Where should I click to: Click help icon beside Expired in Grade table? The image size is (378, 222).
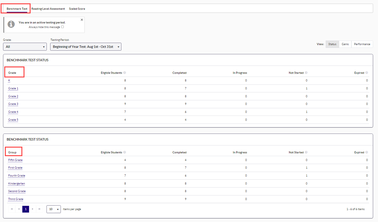[367, 73]
